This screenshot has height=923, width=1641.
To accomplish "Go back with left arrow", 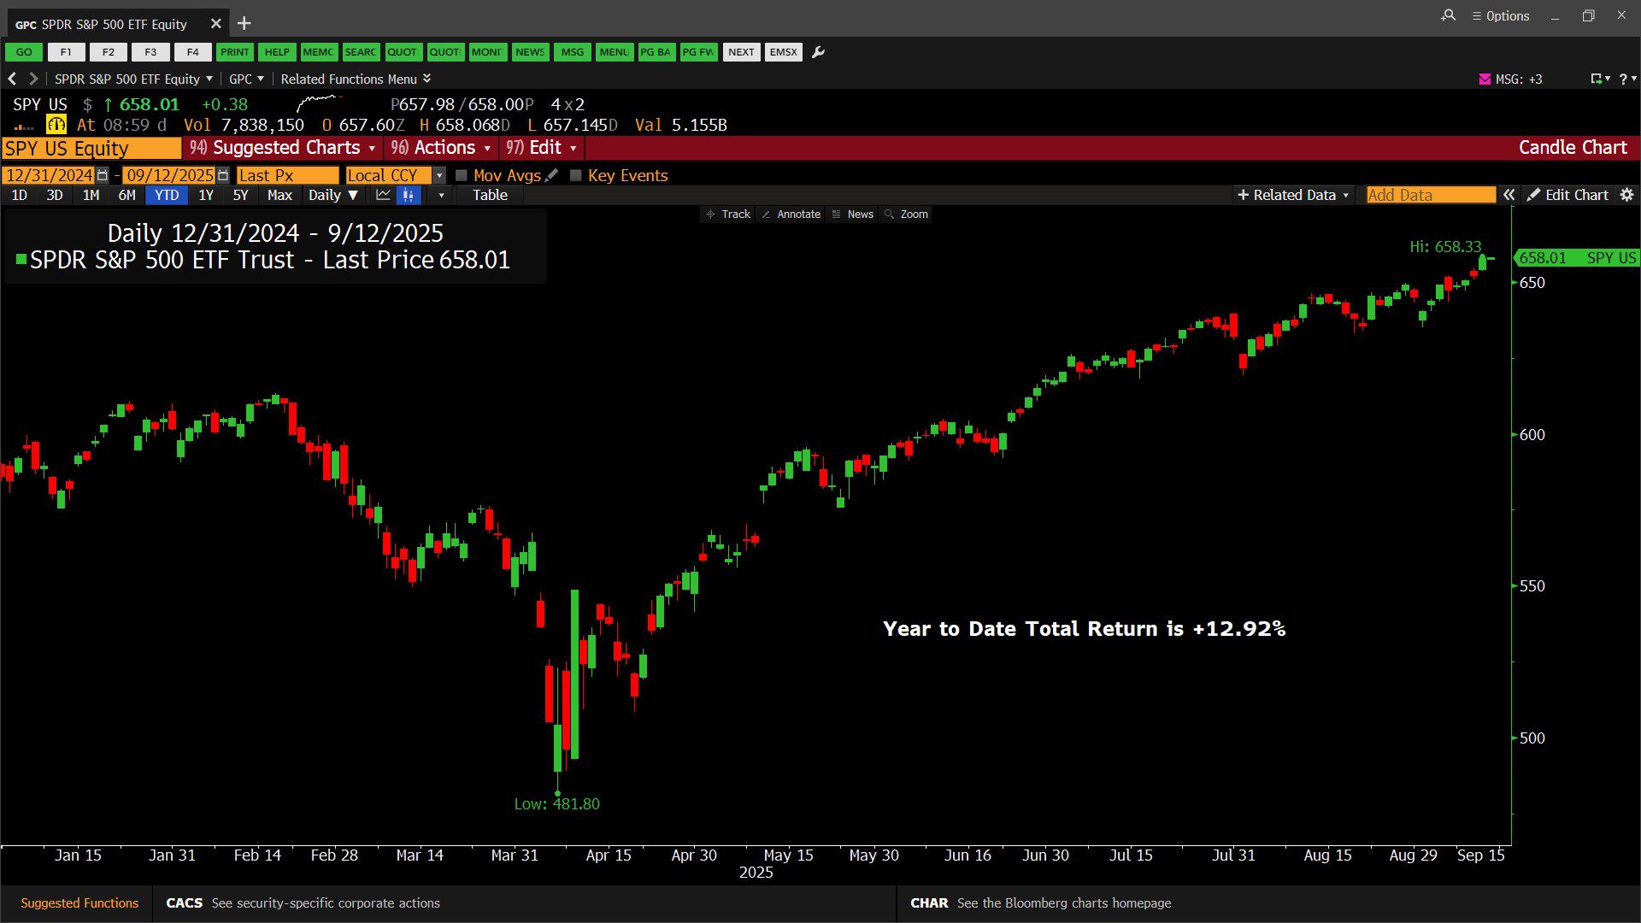I will [x=12, y=79].
